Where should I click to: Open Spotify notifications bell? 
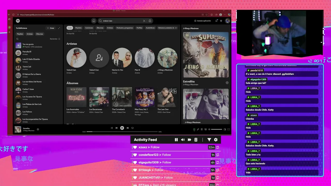point(216,21)
